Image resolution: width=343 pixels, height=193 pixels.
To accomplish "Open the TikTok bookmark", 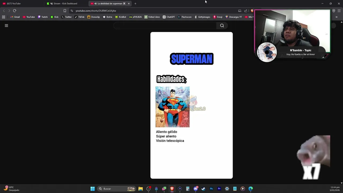I will pyautogui.click(x=80, y=17).
